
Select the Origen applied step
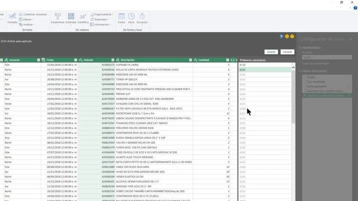(327, 77)
